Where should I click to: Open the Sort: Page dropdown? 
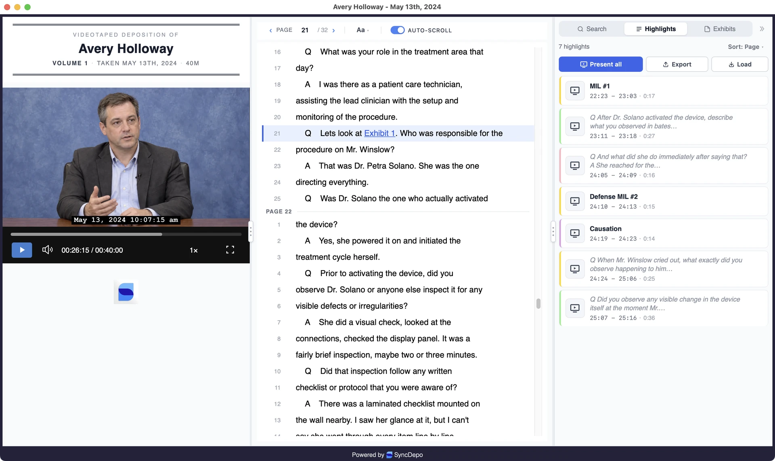pos(746,47)
